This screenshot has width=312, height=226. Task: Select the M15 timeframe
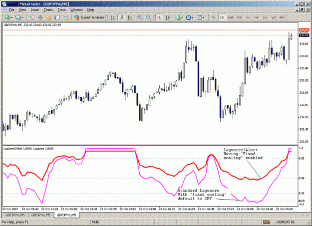tap(231, 17)
